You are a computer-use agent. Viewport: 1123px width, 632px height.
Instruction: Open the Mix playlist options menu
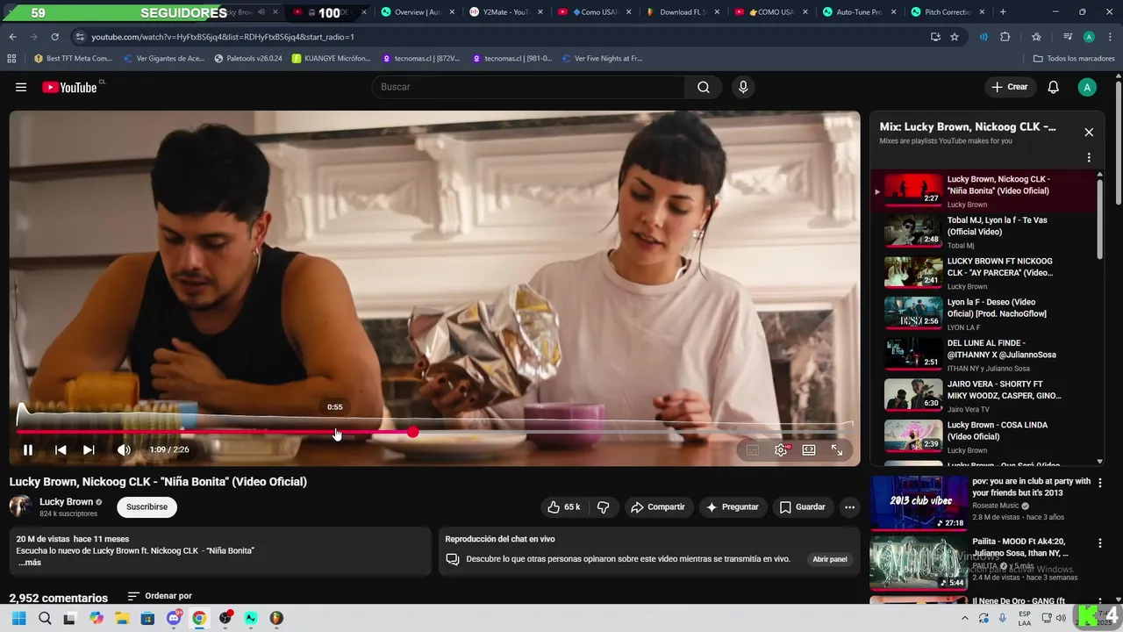[x=1089, y=158]
